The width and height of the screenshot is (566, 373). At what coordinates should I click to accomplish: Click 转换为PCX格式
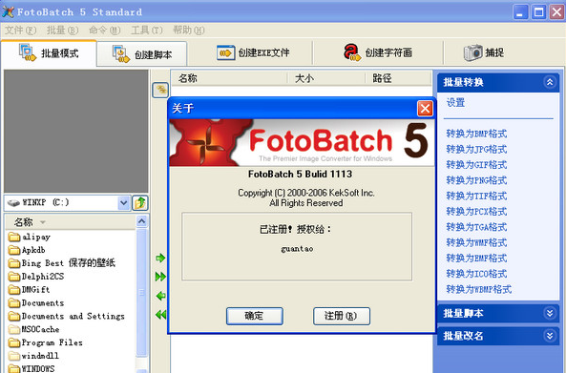(476, 212)
